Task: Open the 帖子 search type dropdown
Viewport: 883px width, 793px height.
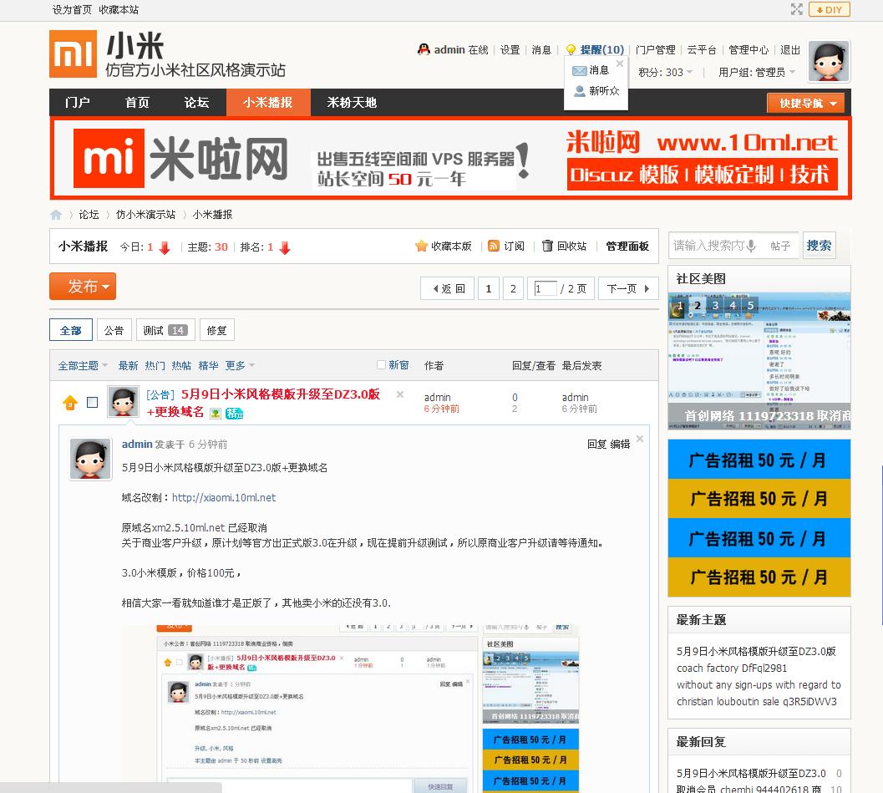Action: click(780, 246)
